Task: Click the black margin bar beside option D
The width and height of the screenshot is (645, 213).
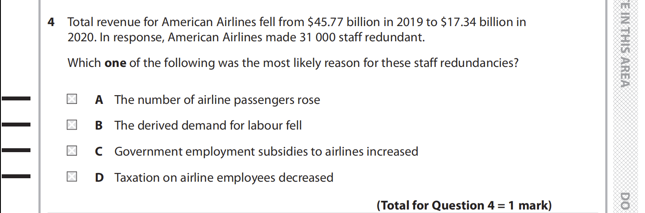Action: pyautogui.click(x=16, y=176)
